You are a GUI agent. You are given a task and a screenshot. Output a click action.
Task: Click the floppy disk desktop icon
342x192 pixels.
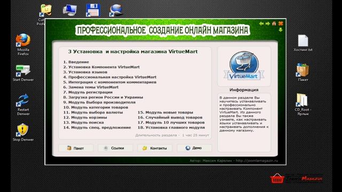93,10
